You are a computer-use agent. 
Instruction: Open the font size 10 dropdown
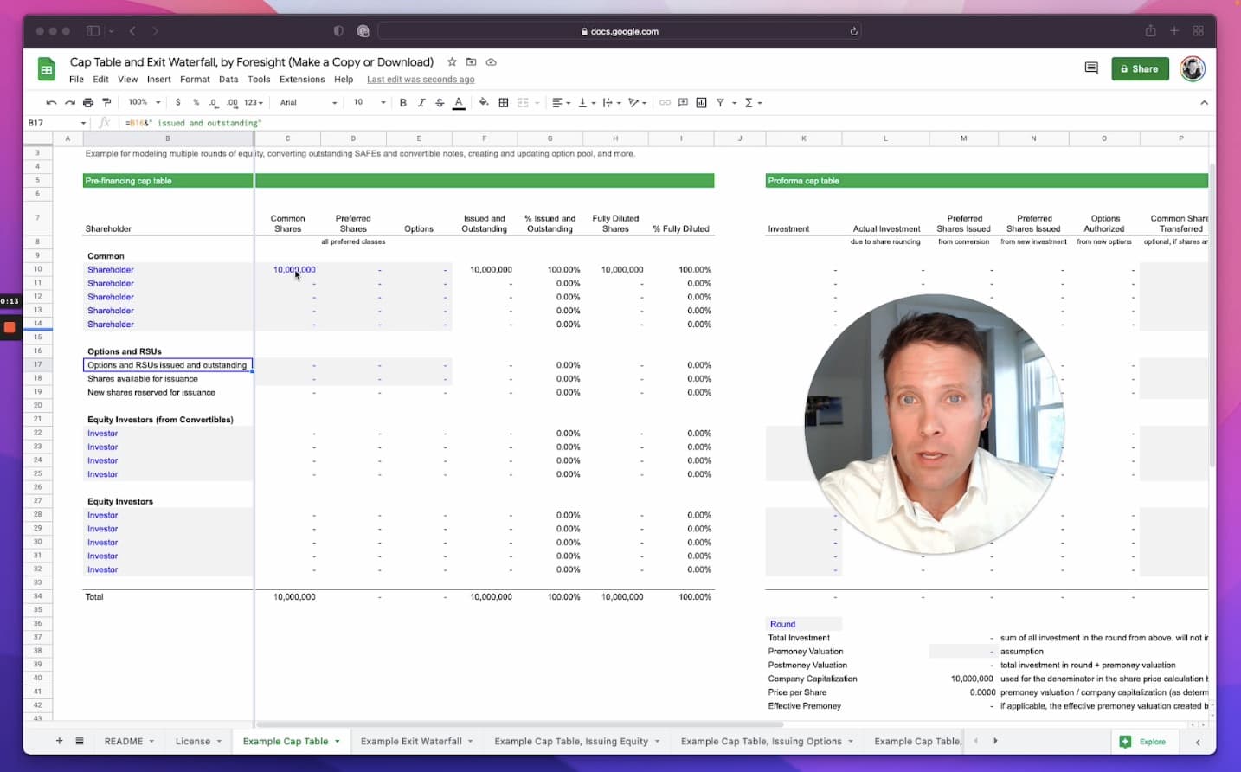[369, 103]
